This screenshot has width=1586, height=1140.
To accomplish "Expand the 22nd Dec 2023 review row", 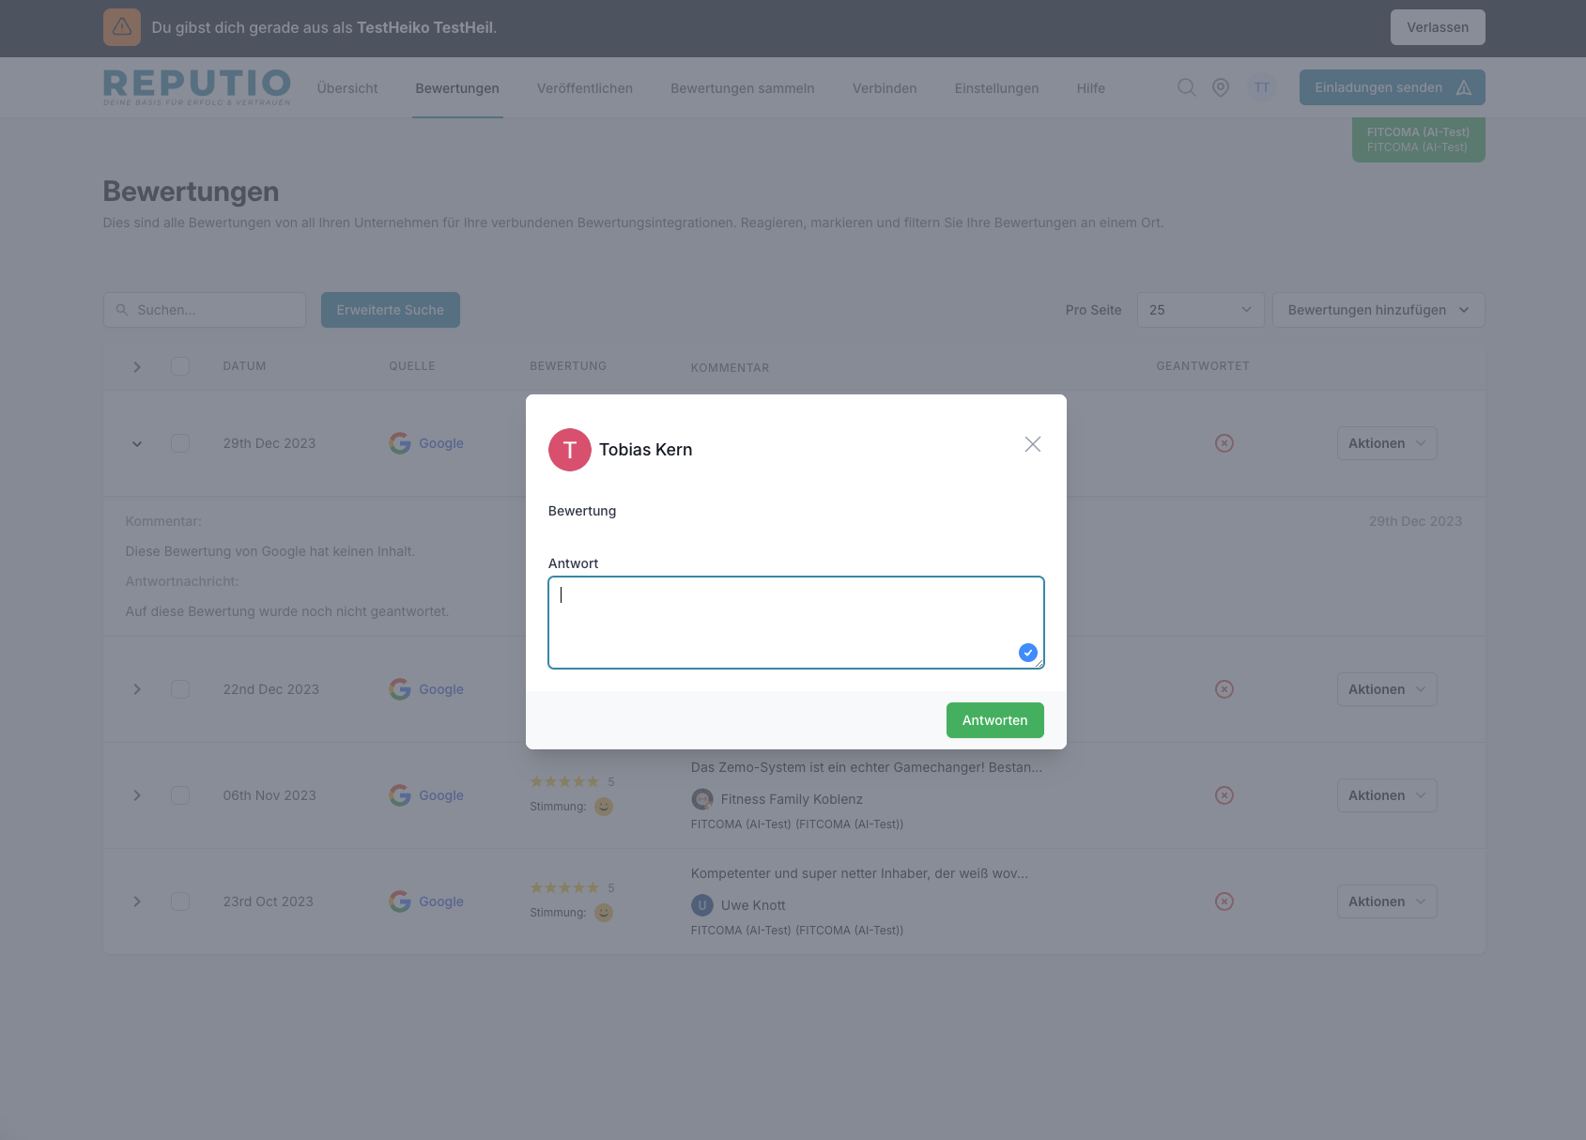I will (137, 689).
